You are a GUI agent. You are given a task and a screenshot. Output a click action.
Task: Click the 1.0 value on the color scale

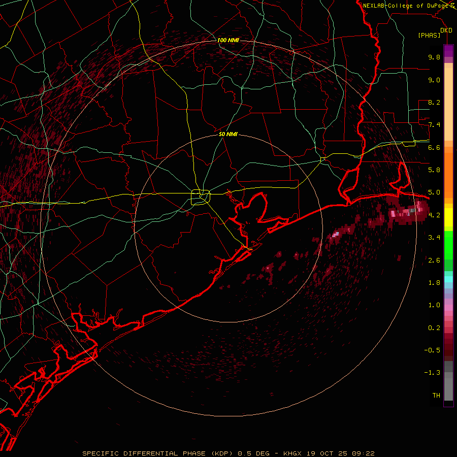click(x=434, y=305)
